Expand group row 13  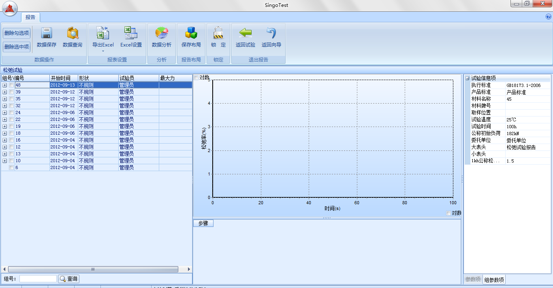pyautogui.click(x=5, y=154)
